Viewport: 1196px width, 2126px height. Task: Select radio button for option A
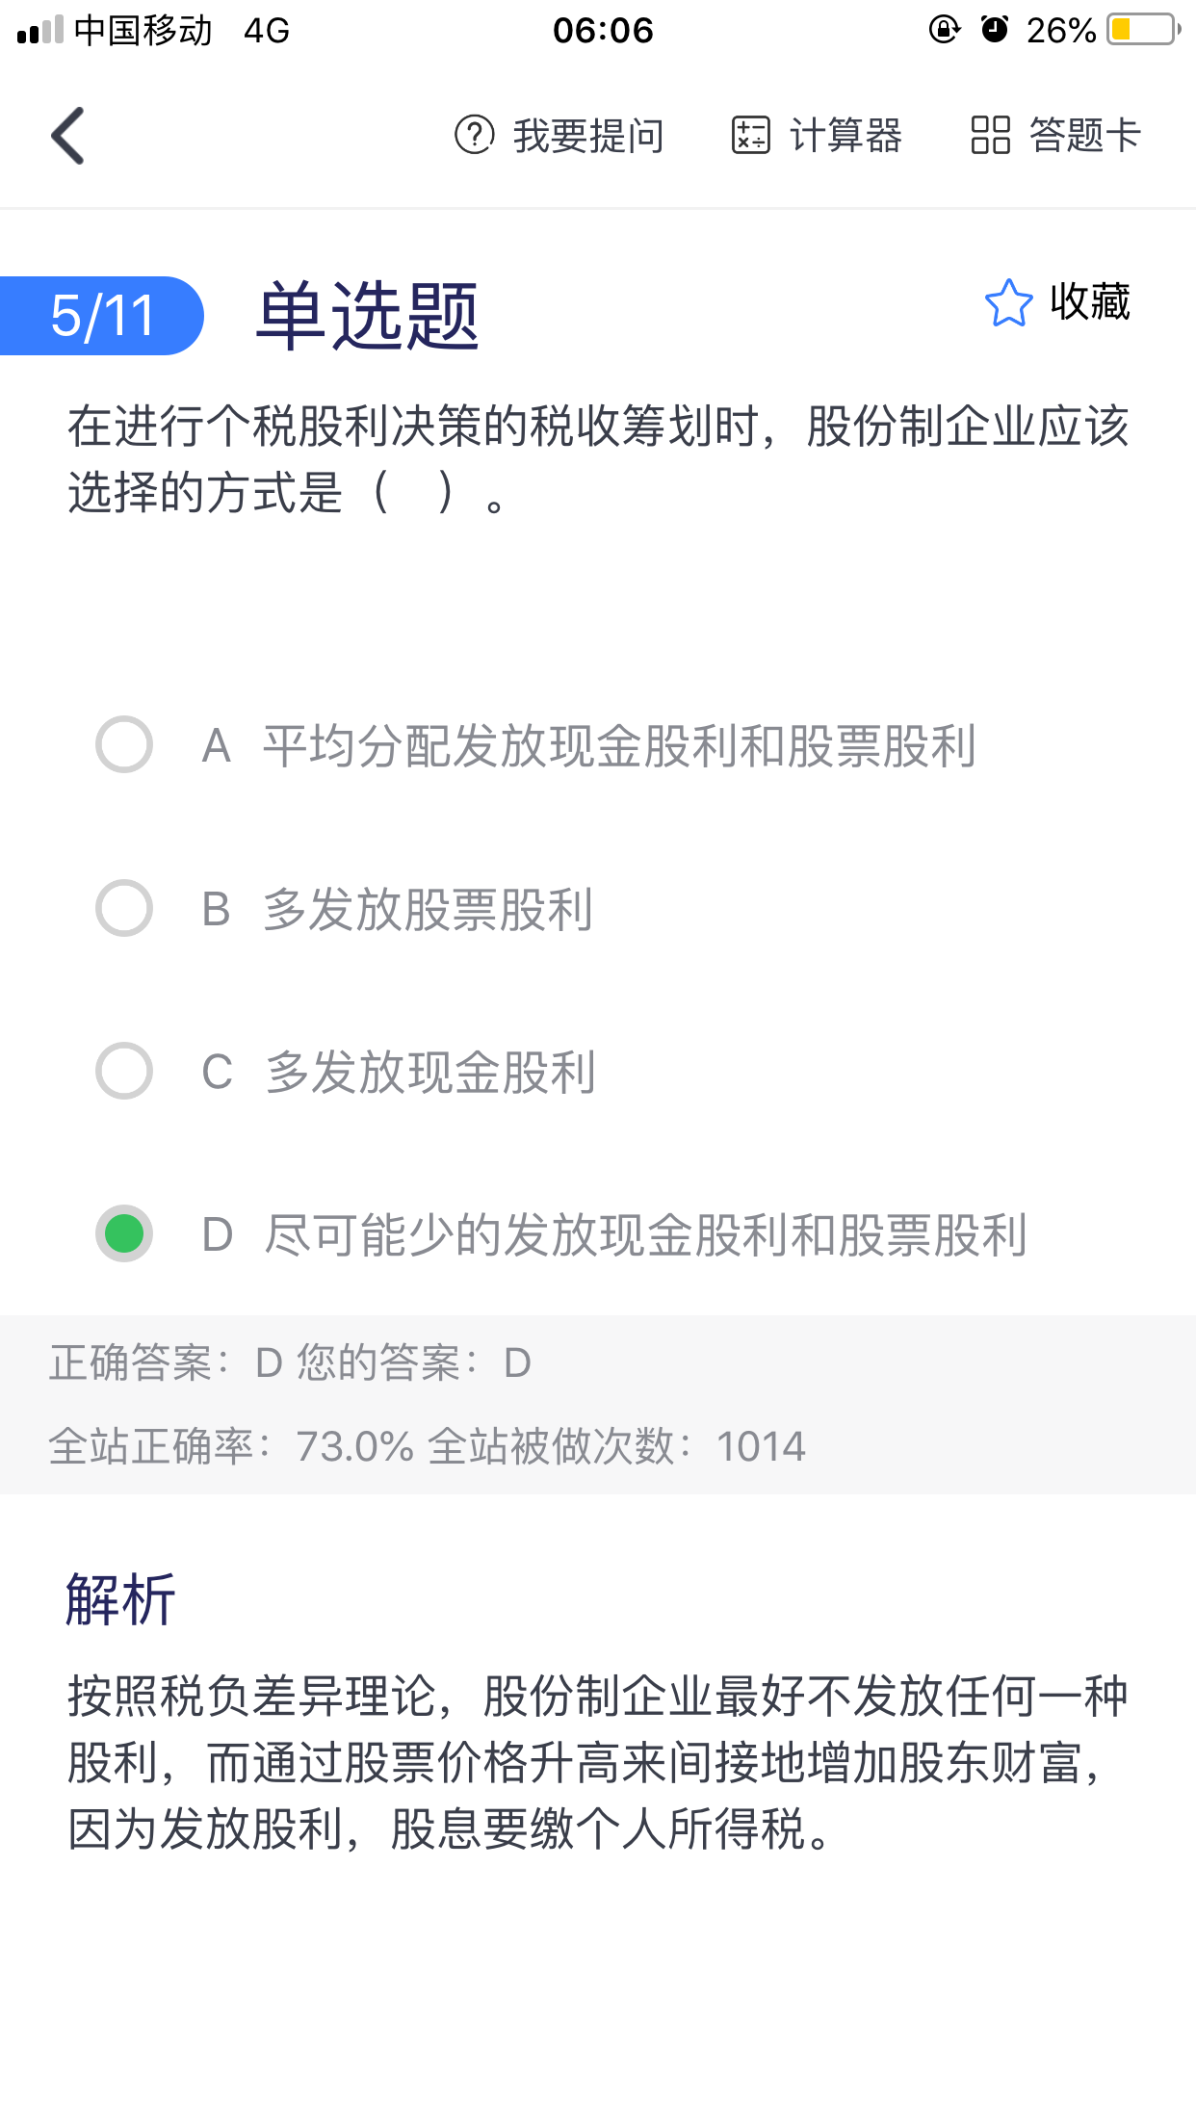124,744
